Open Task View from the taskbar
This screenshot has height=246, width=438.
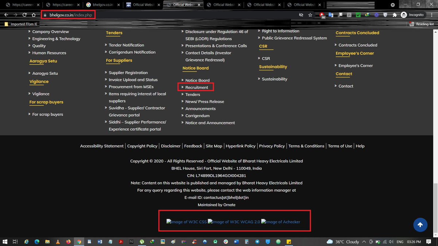[15, 242]
